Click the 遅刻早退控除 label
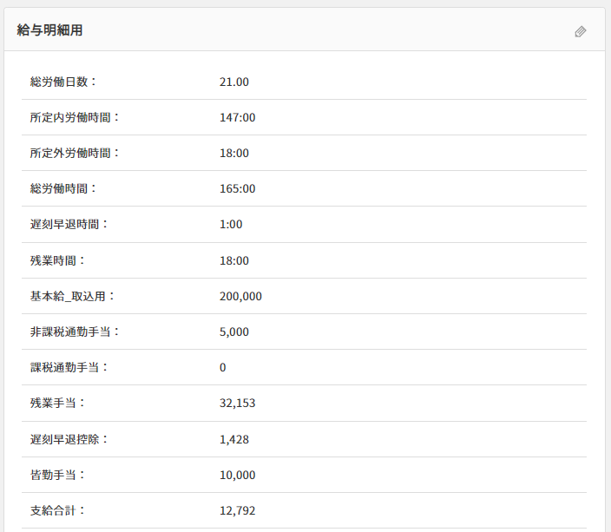 point(69,439)
